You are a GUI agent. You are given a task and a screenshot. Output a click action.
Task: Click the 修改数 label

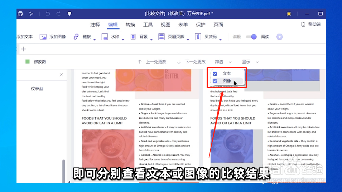click(x=40, y=62)
